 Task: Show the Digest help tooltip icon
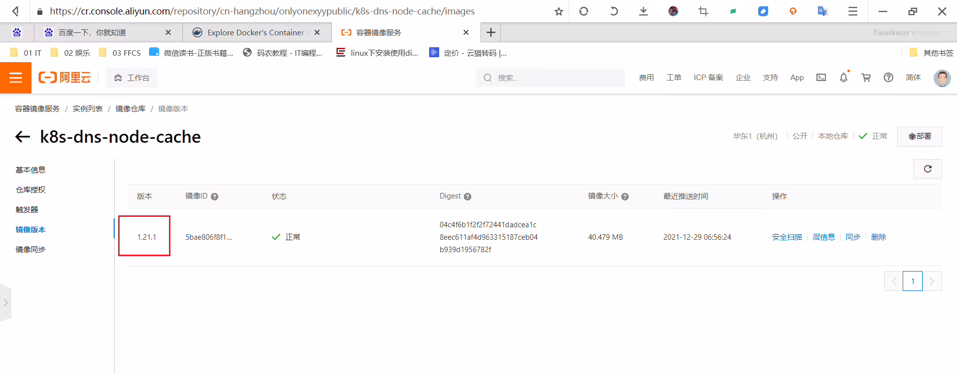pyautogui.click(x=468, y=196)
